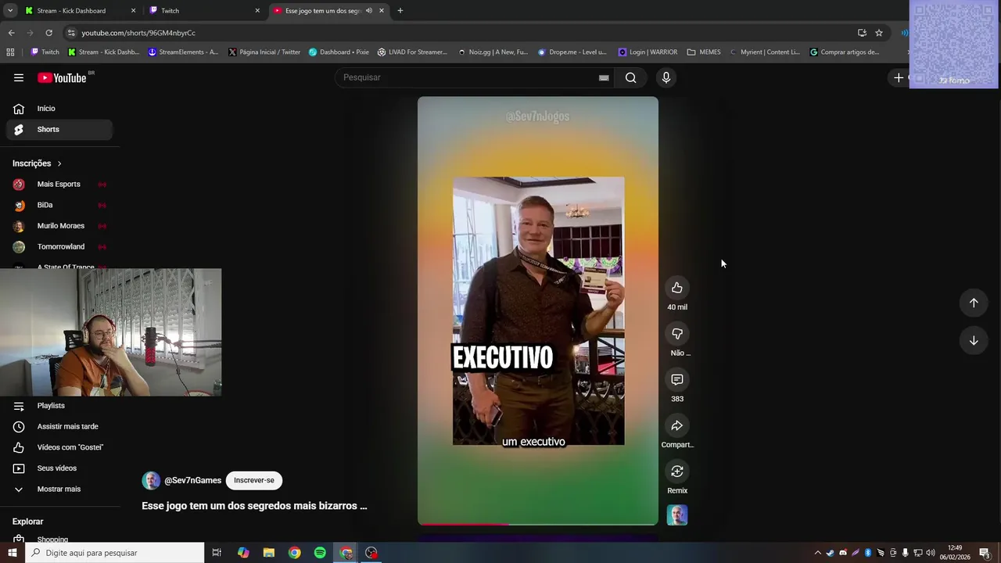
Task: Open the Dashboard • Pixie bookmark
Action: 339,52
